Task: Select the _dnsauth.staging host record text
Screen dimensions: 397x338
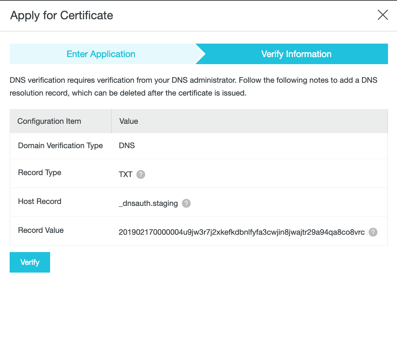Action: pyautogui.click(x=148, y=203)
